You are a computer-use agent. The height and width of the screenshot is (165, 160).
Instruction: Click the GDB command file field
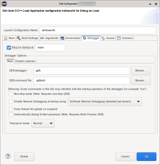[82, 81]
